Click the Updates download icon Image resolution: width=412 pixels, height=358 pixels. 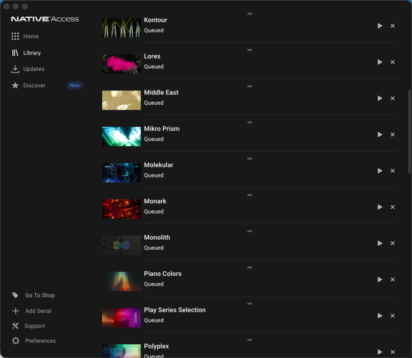click(x=15, y=69)
